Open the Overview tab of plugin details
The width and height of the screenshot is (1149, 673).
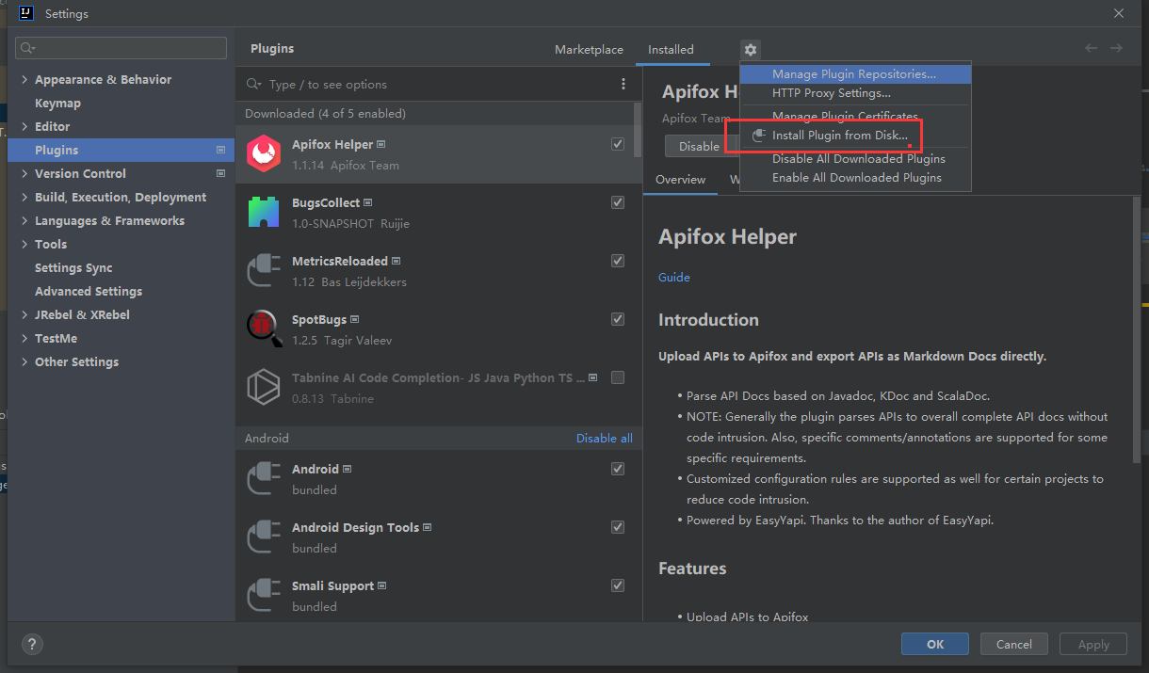click(x=680, y=180)
